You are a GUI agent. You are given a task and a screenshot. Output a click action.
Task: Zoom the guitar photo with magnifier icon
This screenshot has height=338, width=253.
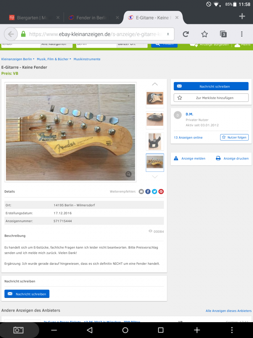(x=129, y=174)
